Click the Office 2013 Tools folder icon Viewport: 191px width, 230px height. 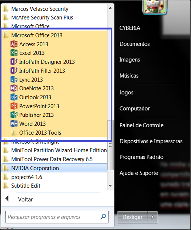[14, 133]
